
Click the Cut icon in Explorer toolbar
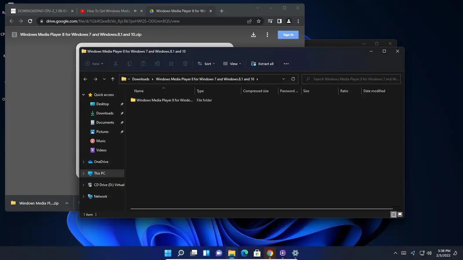tap(116, 64)
